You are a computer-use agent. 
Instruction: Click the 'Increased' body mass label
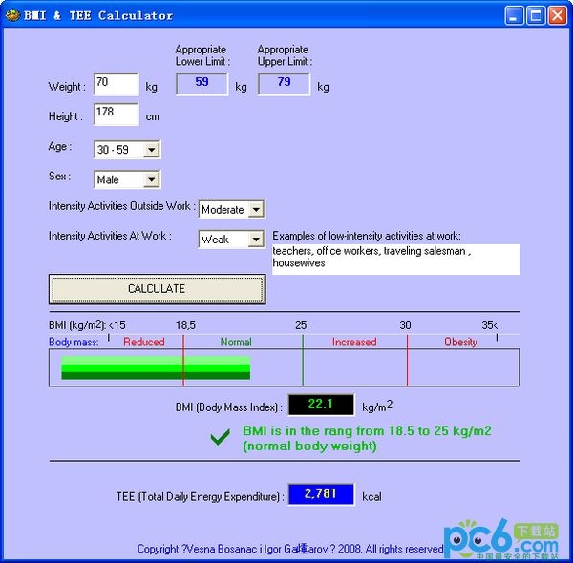click(x=354, y=342)
